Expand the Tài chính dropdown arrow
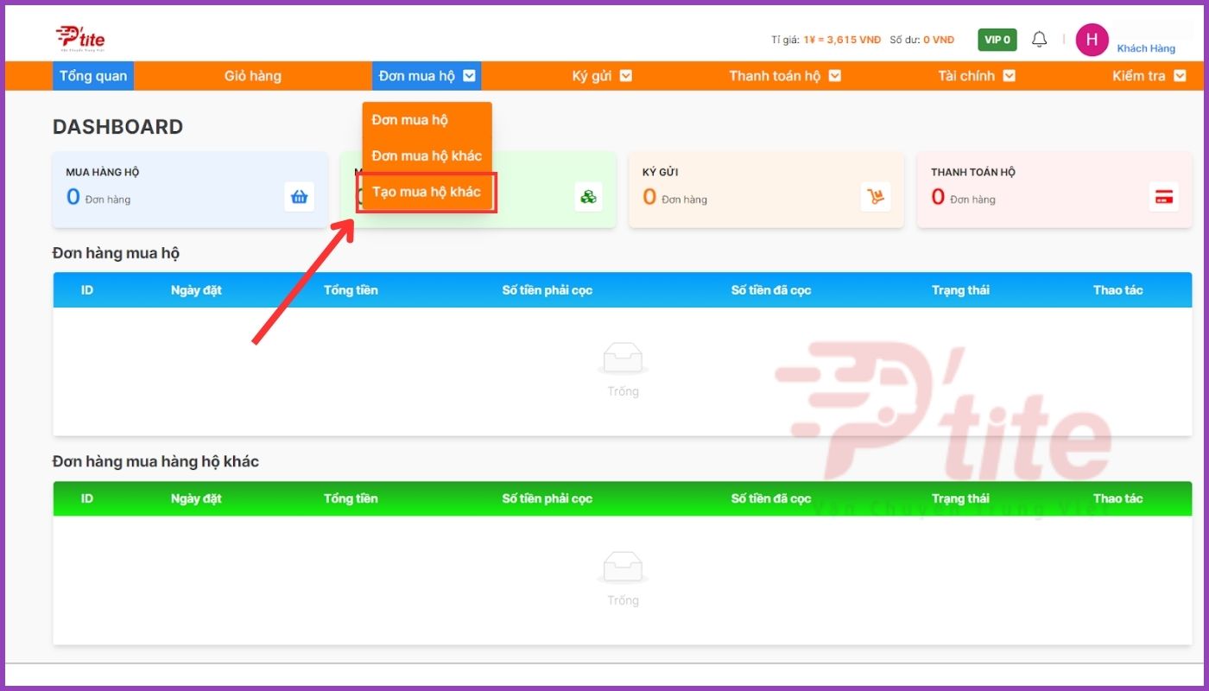Image resolution: width=1209 pixels, height=691 pixels. [x=1009, y=76]
